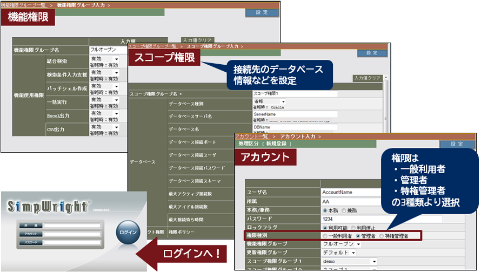The width and height of the screenshot is (481, 273).
Task: Click スコープ権限グループ入力 breadcrumb text
Action: point(212,46)
